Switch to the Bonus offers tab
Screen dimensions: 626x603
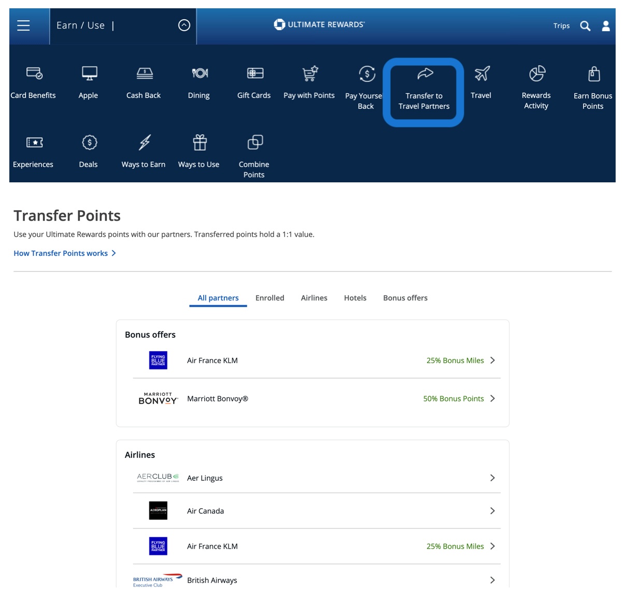[x=405, y=298]
